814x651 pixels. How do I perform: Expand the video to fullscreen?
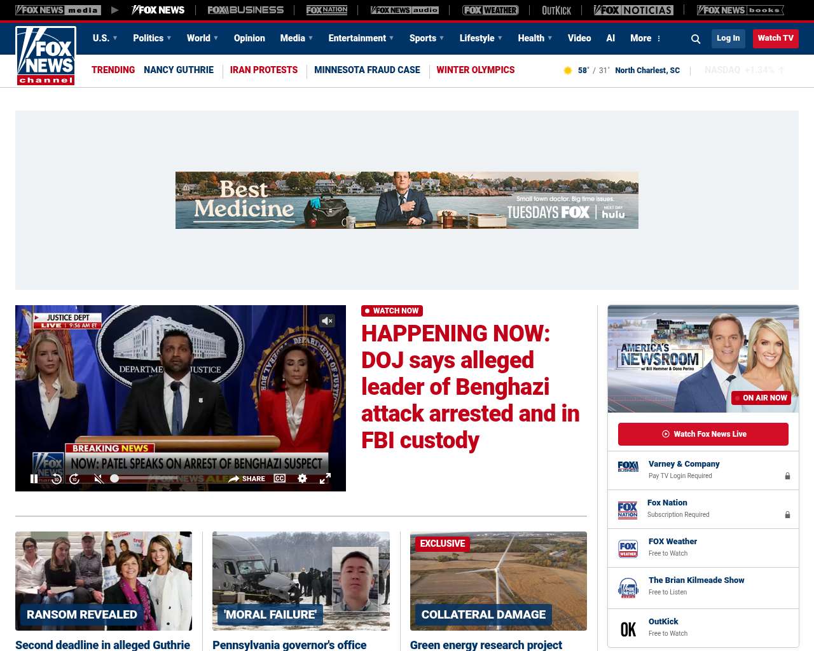click(x=325, y=478)
